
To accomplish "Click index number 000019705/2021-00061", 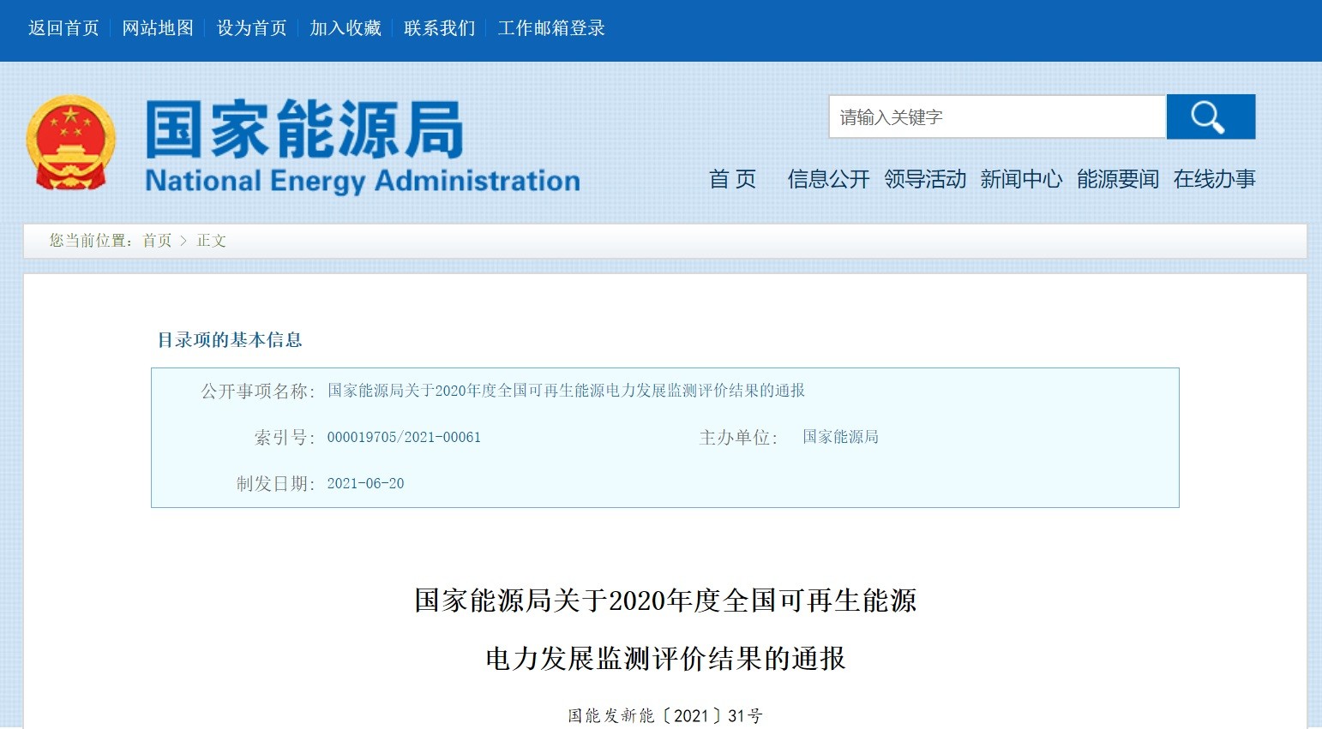I will pos(404,438).
